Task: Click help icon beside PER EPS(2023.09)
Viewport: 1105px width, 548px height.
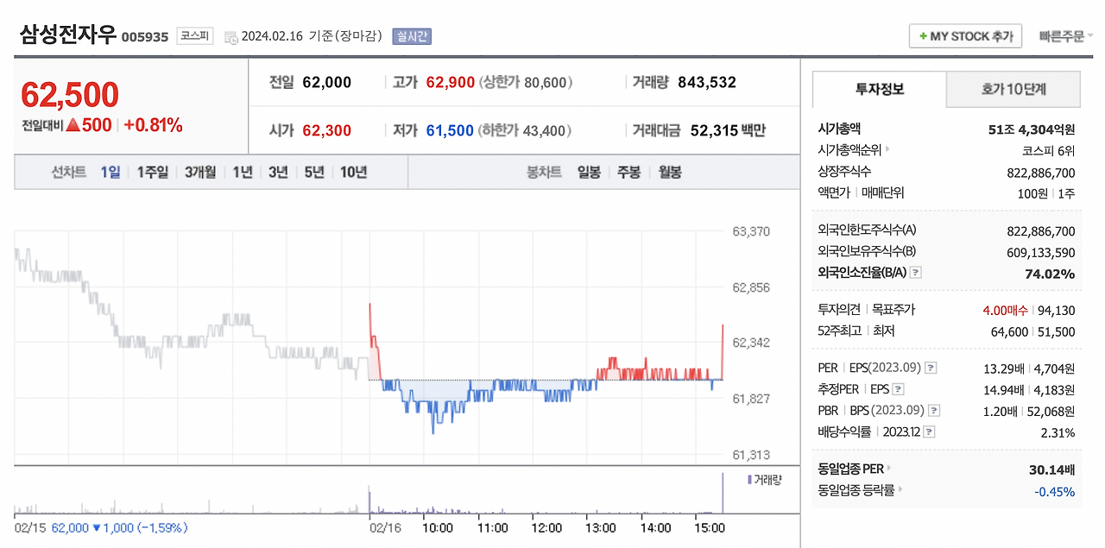Action: pyautogui.click(x=931, y=368)
